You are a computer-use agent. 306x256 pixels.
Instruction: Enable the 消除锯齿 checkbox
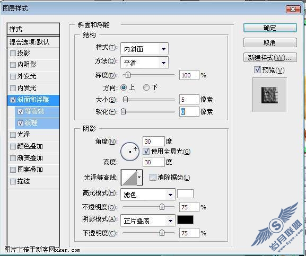[x=153, y=178]
